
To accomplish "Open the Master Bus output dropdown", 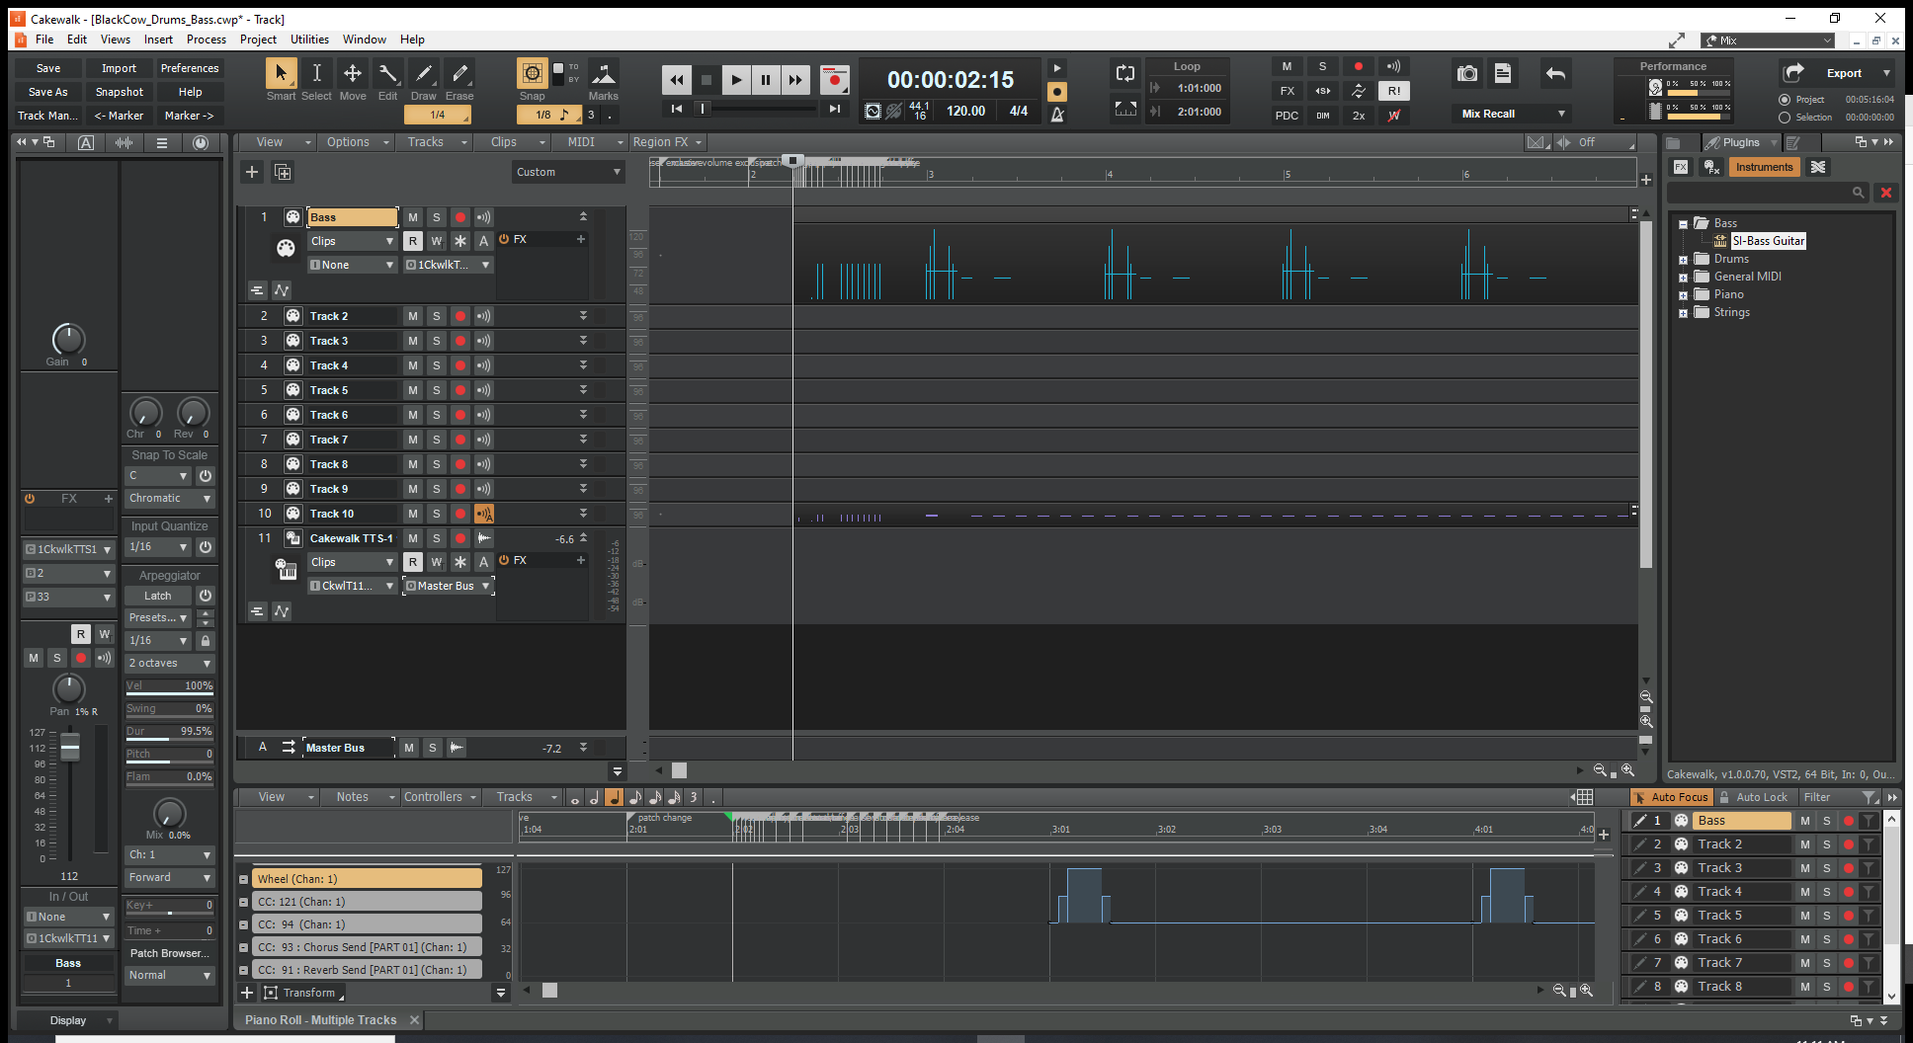I will pos(448,586).
